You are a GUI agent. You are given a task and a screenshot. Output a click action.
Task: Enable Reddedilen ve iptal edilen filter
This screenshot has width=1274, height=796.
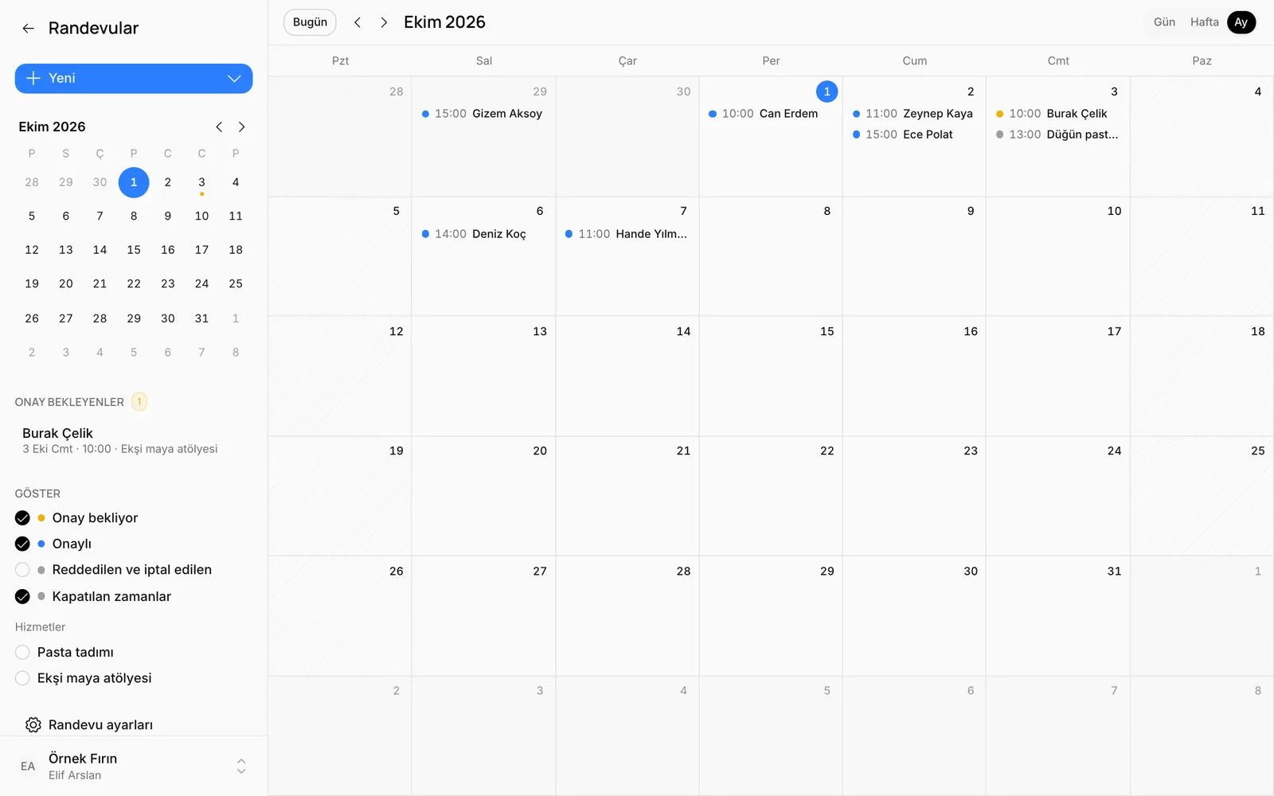point(22,570)
